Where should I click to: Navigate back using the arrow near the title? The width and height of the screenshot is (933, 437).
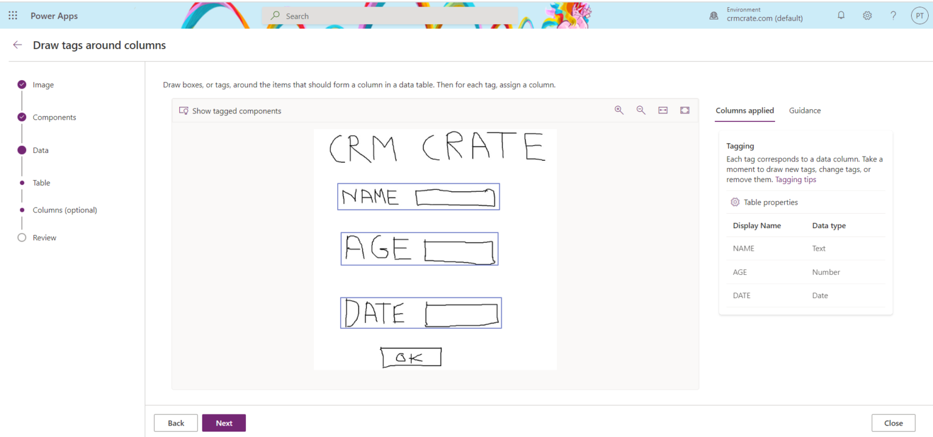(x=18, y=44)
